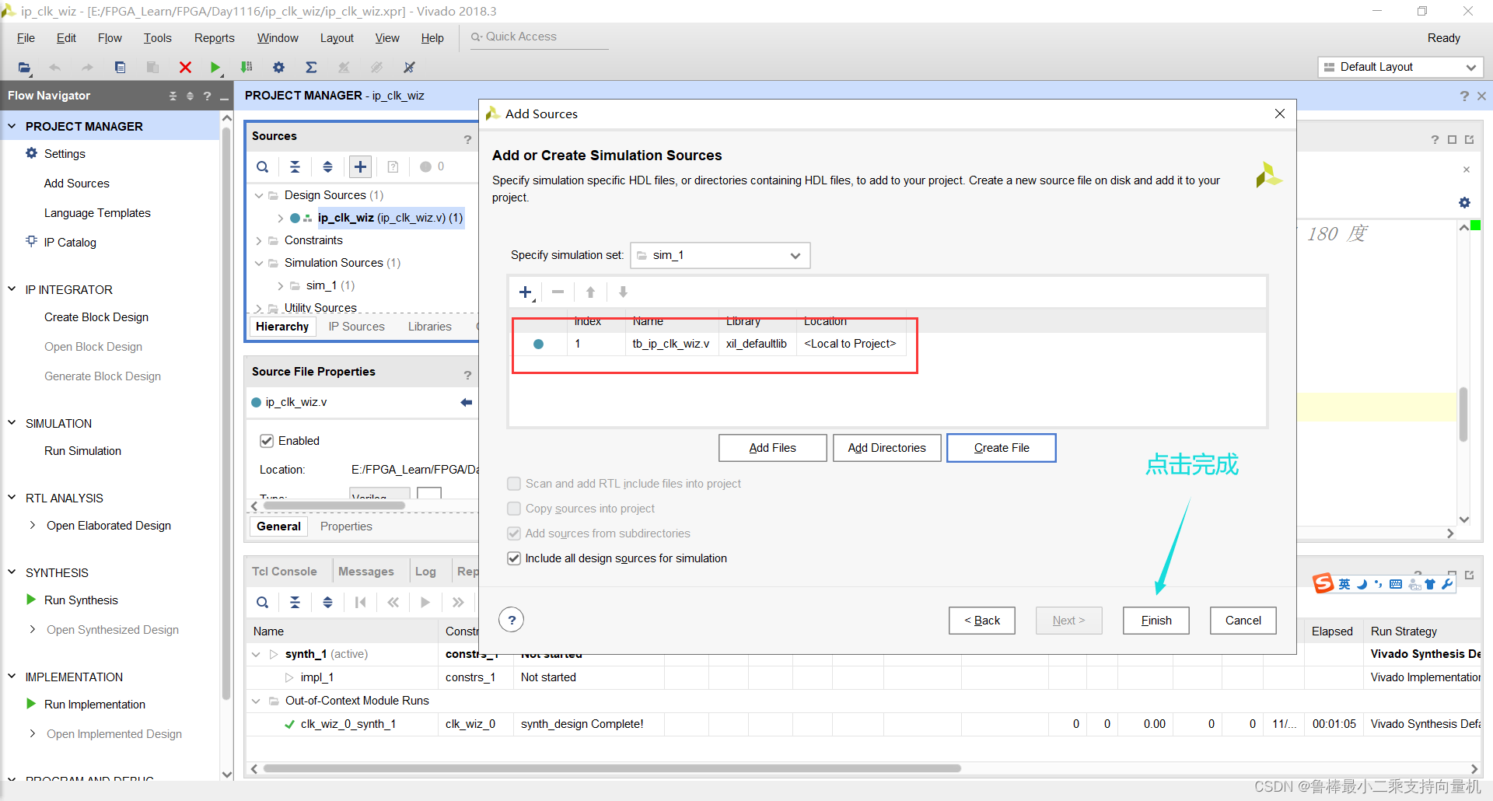1493x801 pixels.
Task: Click plus add sources icon in Sources panel
Action: coord(360,166)
